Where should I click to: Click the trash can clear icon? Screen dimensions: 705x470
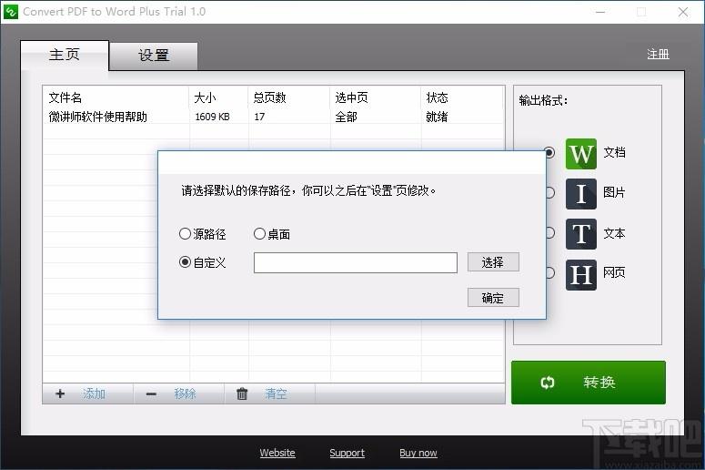pyautogui.click(x=242, y=394)
